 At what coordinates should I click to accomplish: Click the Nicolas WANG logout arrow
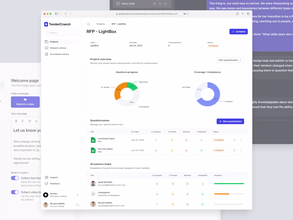(77, 205)
